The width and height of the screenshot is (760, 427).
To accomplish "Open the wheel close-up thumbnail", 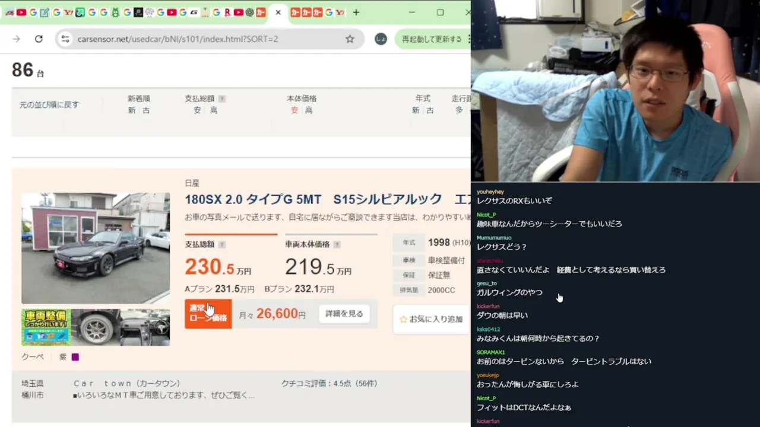I will coord(96,327).
